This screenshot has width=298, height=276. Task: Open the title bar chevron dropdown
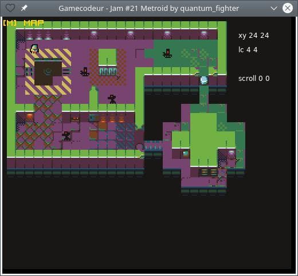274,8
